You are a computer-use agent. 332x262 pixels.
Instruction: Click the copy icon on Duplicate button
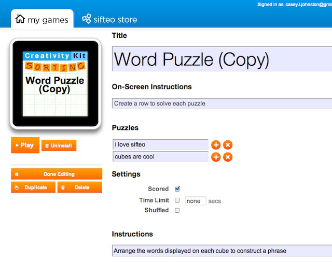tap(17, 187)
